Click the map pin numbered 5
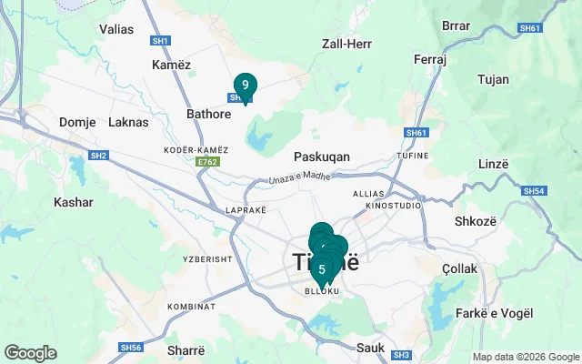 [x=322, y=272]
